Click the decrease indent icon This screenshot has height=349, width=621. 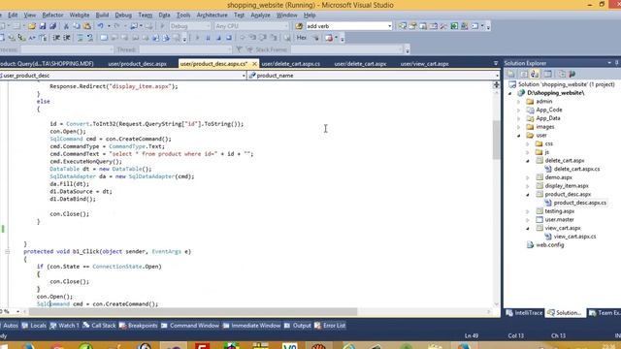(56, 38)
